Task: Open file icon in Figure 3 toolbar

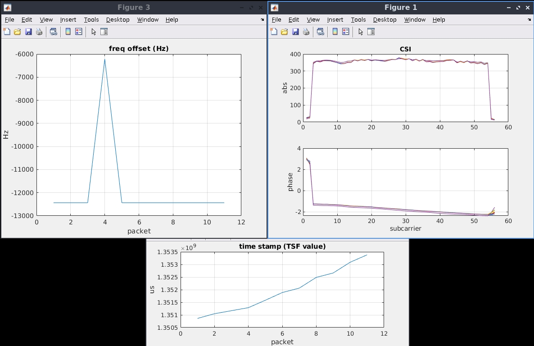Action: pos(18,32)
